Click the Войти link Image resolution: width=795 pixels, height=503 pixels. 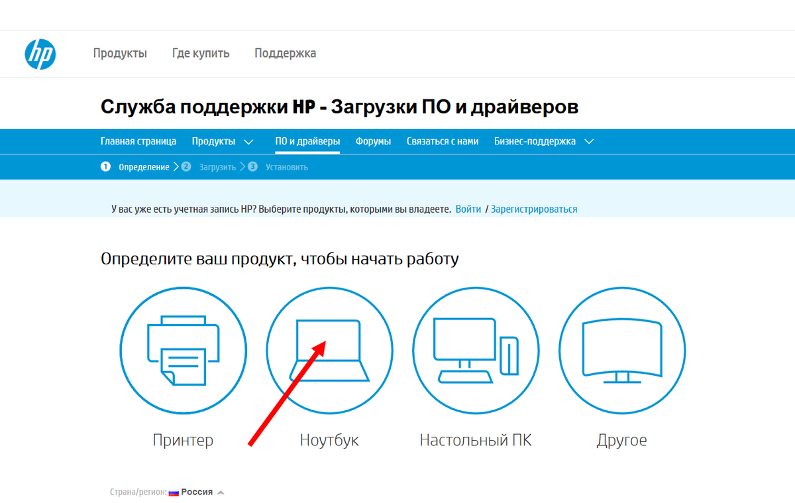[468, 209]
